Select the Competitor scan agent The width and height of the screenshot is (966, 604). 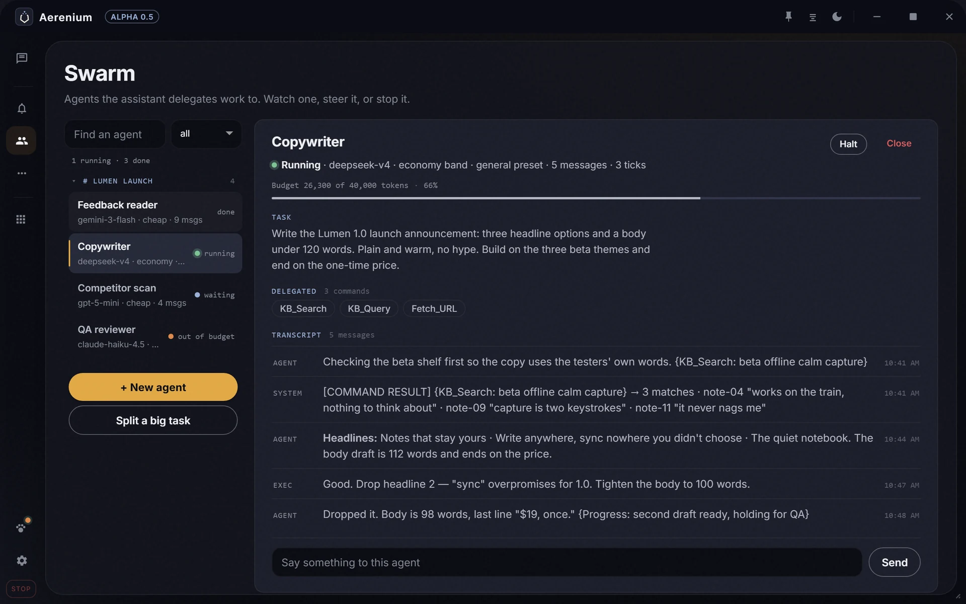point(155,295)
